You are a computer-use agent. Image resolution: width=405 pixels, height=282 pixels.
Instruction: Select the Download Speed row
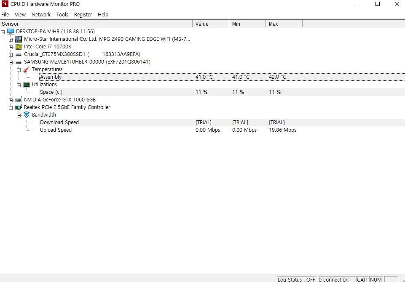point(222,122)
